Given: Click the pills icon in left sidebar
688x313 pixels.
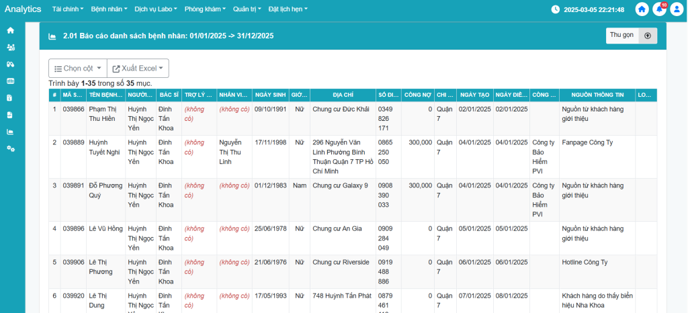Looking at the screenshot, I should click(x=10, y=64).
